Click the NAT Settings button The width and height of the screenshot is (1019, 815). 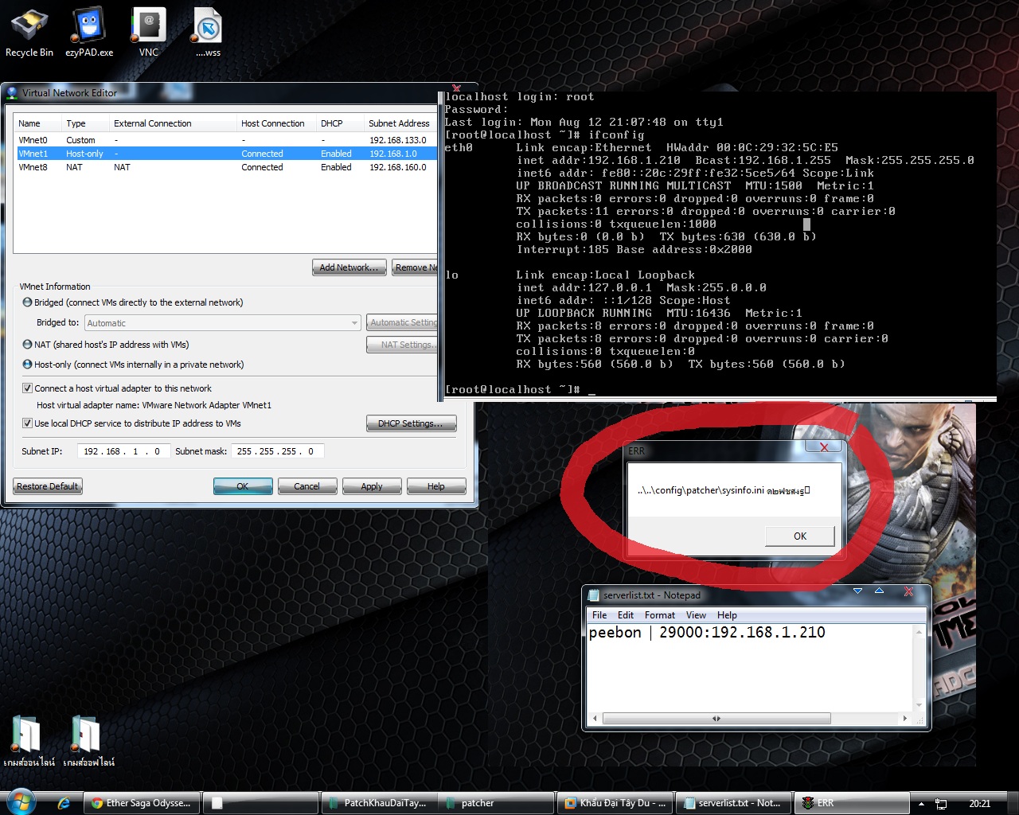402,345
